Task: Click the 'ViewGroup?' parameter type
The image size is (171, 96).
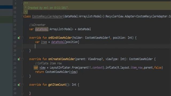Action: (95, 59)
